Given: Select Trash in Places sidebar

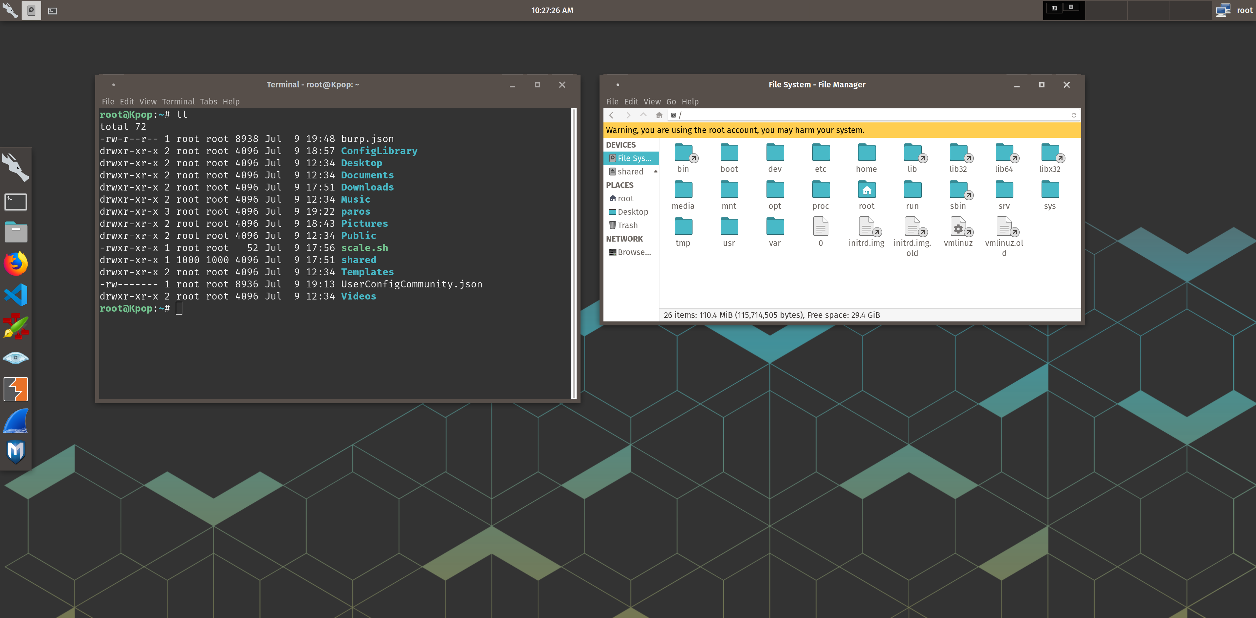Looking at the screenshot, I should point(627,225).
